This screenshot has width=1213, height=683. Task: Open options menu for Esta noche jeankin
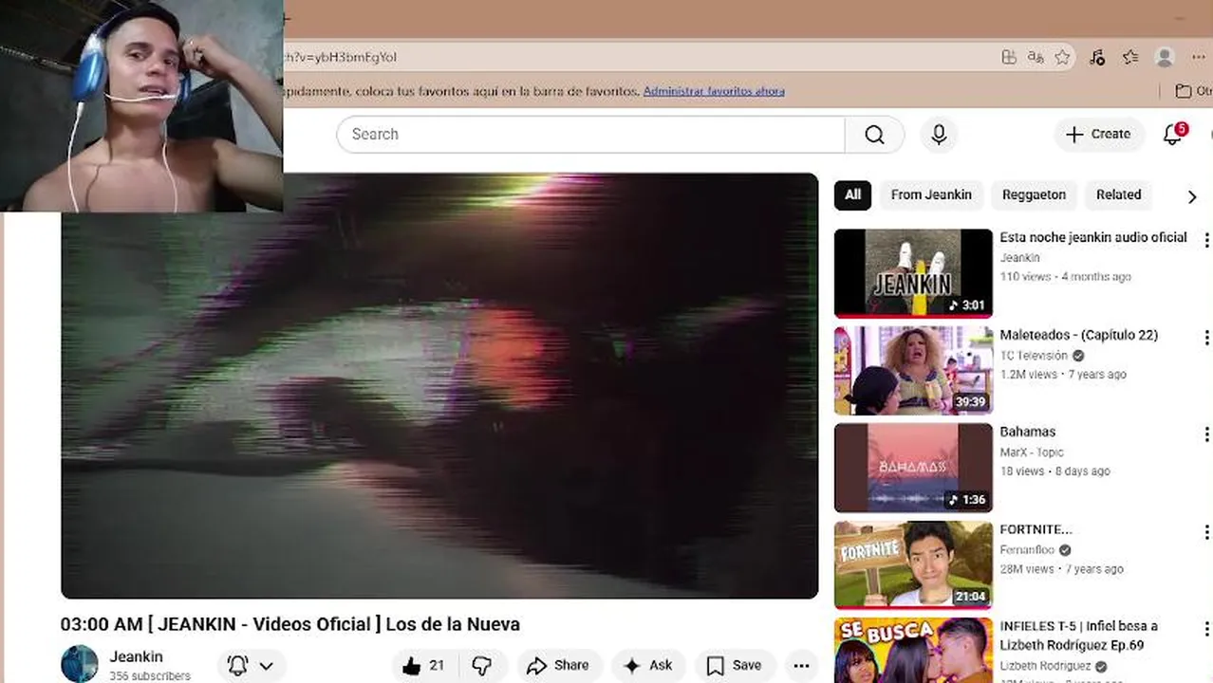click(1206, 240)
